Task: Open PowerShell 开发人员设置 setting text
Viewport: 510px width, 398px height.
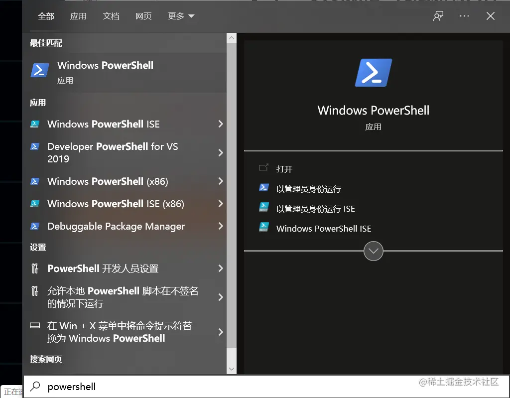Action: tap(103, 268)
